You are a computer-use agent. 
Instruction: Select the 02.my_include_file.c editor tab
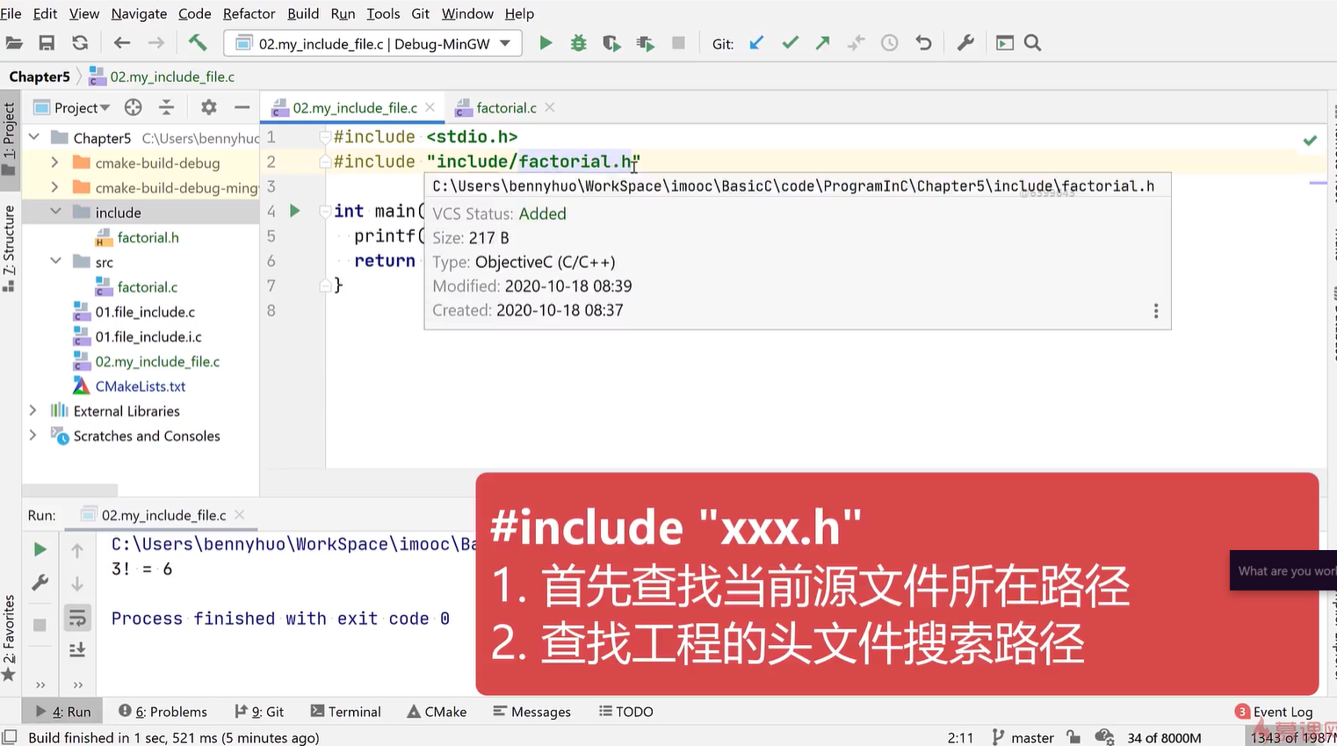point(355,107)
